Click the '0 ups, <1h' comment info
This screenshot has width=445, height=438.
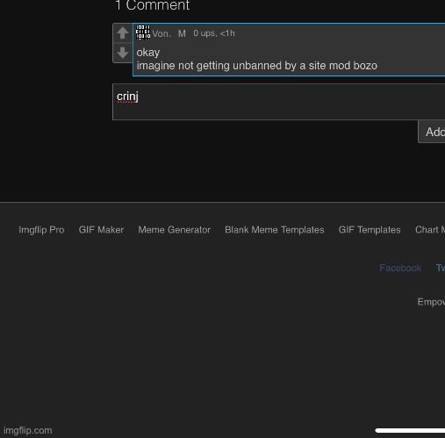click(x=214, y=33)
